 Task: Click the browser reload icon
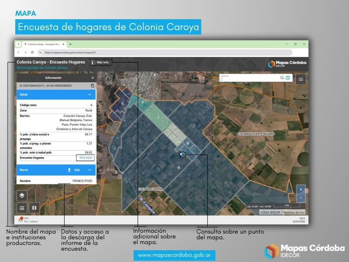(32, 52)
